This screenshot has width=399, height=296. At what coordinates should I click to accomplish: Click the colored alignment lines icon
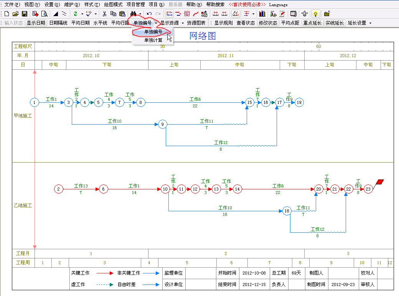(x=247, y=14)
